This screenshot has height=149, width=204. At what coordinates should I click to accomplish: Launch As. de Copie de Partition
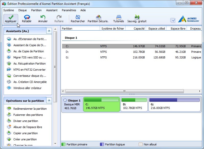(26, 51)
